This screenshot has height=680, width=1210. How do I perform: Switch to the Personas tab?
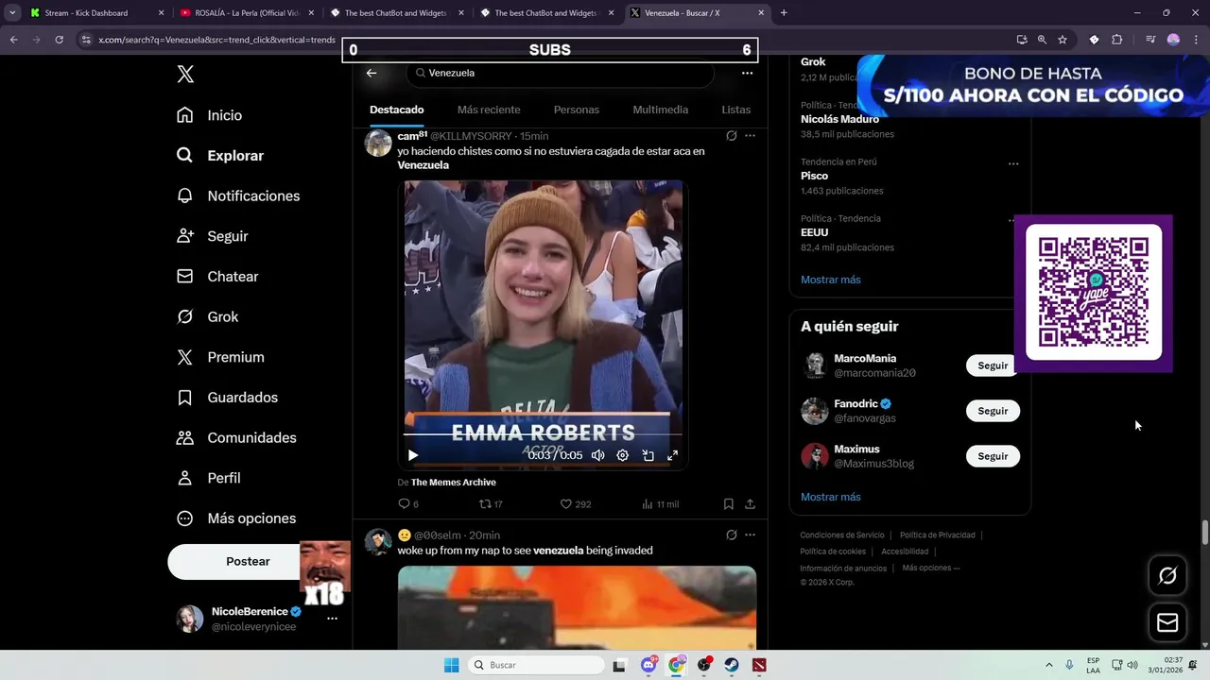(x=577, y=110)
